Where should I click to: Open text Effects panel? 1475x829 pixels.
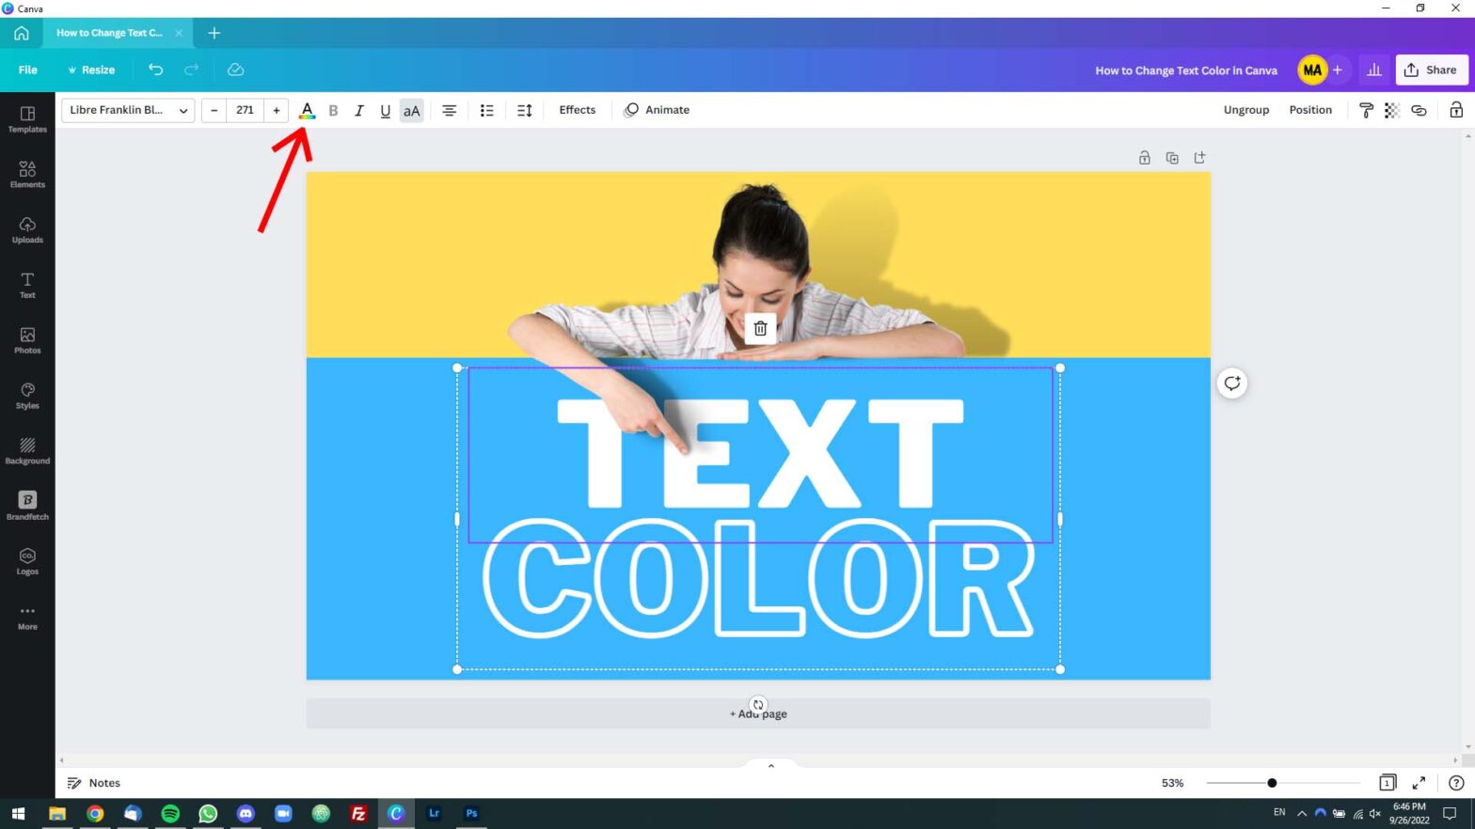[x=578, y=110]
